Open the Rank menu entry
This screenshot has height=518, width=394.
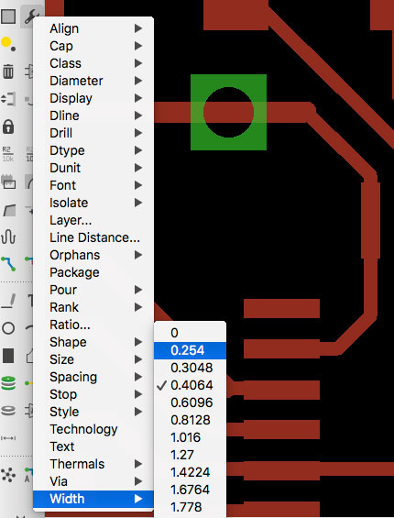pyautogui.click(x=93, y=307)
